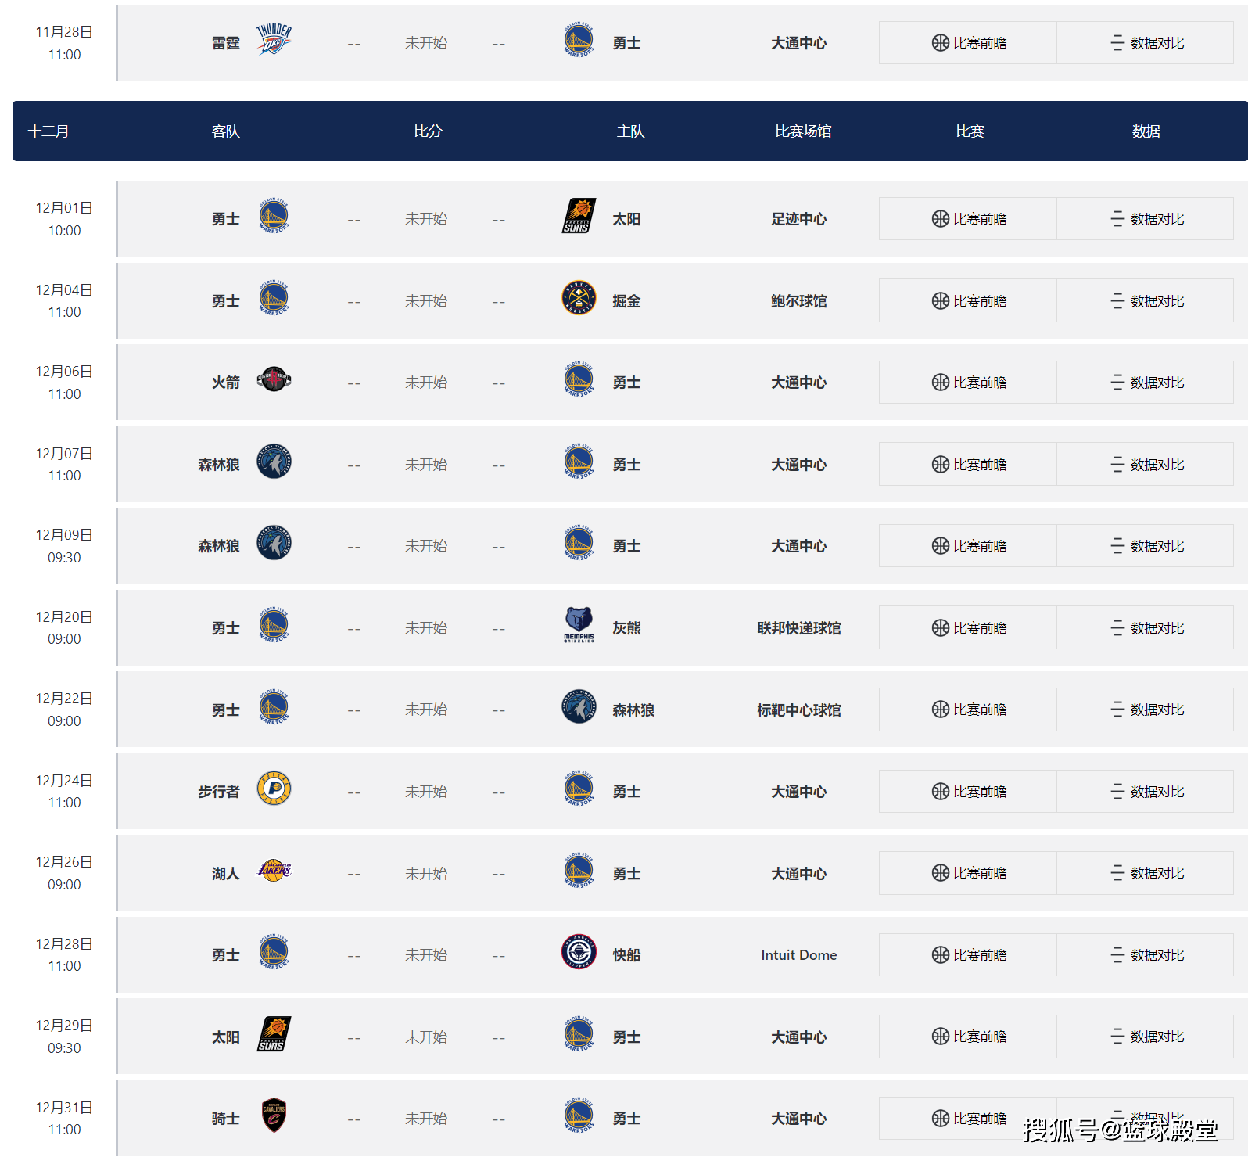
Task: Open 比赛前瞻 for 12月31日 Cavaliers game
Action: [x=967, y=1119]
